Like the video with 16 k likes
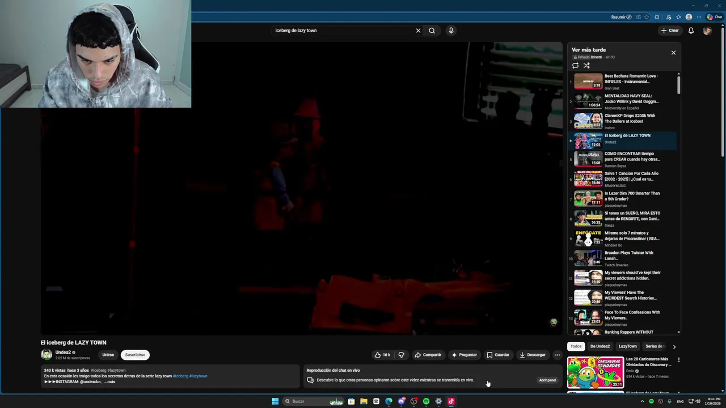 (x=382, y=355)
